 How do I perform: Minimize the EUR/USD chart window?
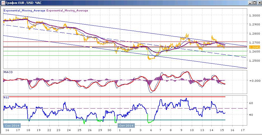[x=250, y=3]
